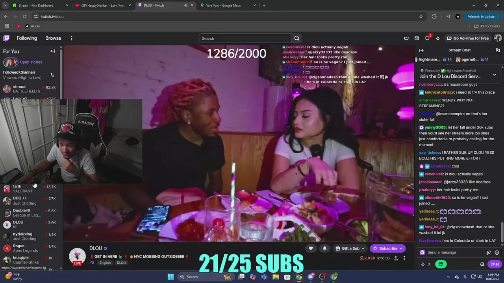The height and width of the screenshot is (283, 504).
Task: Claim the green bonus chest button
Action: (x=441, y=264)
